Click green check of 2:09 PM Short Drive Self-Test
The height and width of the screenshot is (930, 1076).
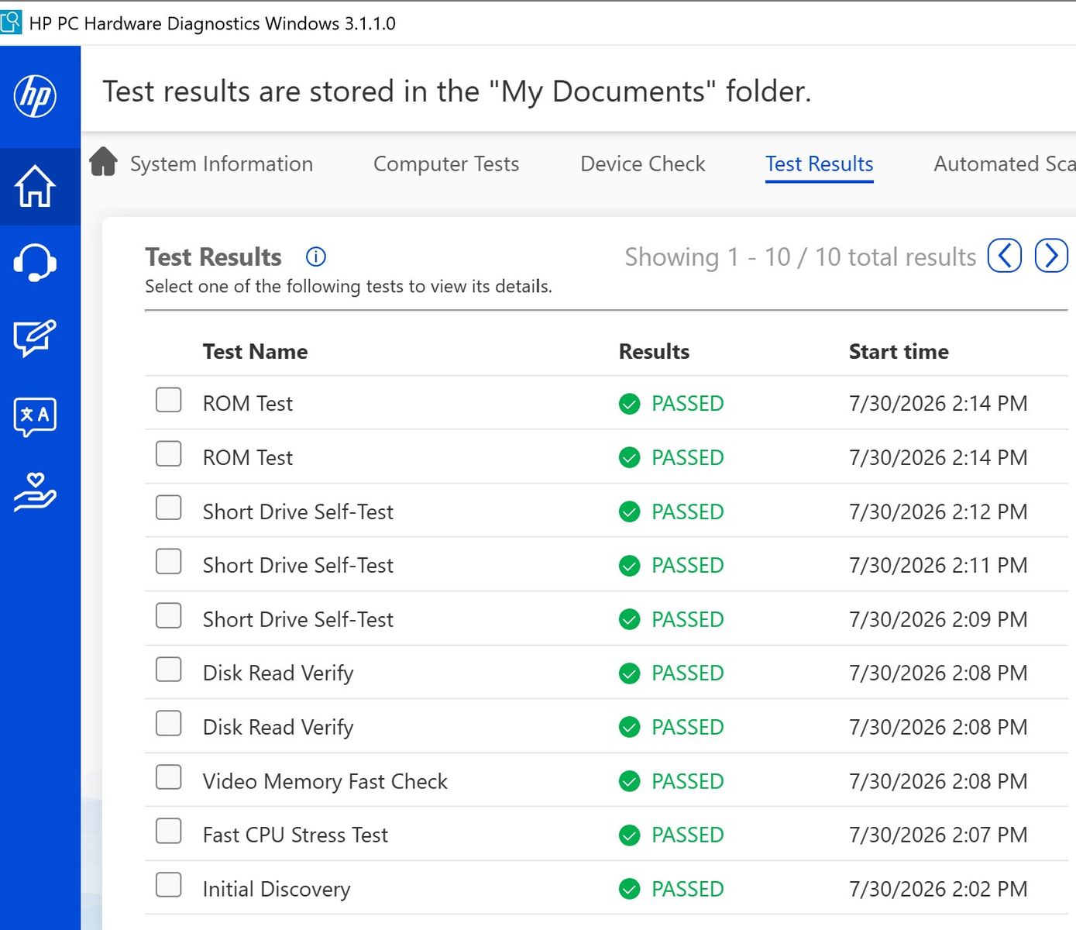(x=630, y=619)
